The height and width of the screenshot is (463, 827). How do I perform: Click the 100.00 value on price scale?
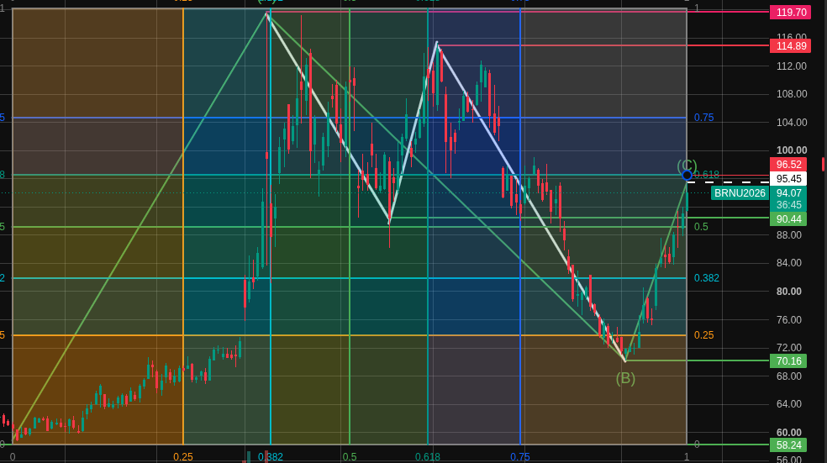pyautogui.click(x=792, y=150)
